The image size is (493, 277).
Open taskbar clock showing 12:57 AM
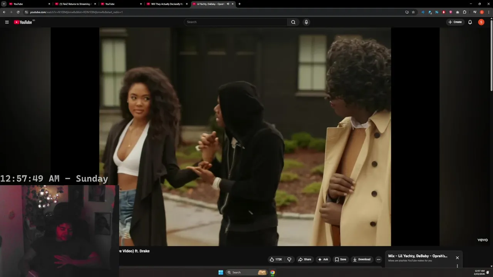coord(480,272)
